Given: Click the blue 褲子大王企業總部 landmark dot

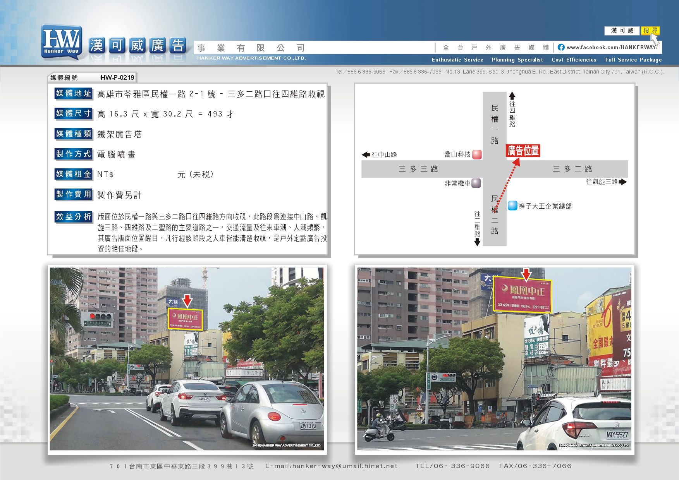Looking at the screenshot, I should [512, 206].
